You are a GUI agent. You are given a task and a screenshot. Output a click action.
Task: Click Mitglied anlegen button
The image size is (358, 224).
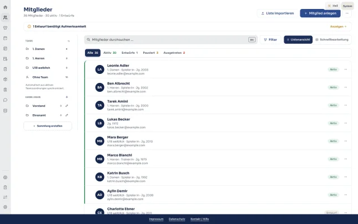320,13
